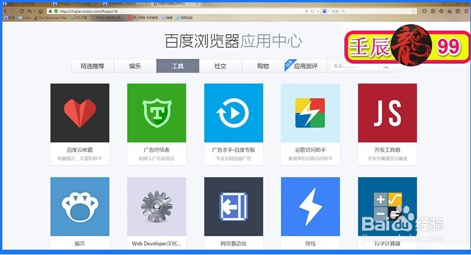Click the magnifier icon in browser search box
The height and width of the screenshot is (255, 471).
click(414, 11)
